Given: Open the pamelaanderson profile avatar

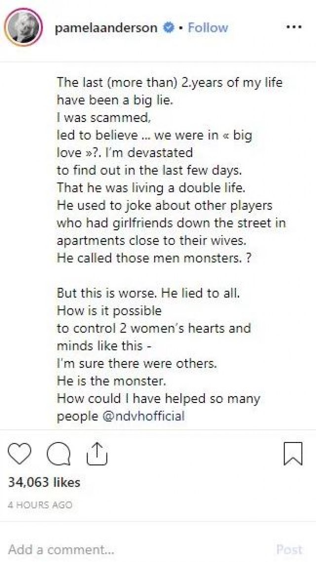Looking at the screenshot, I should pos(23,28).
